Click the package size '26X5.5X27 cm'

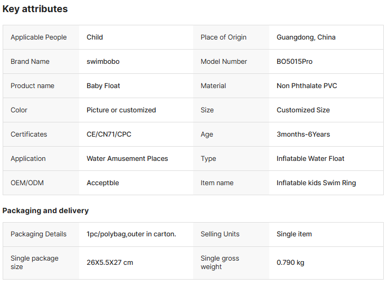coord(110,263)
